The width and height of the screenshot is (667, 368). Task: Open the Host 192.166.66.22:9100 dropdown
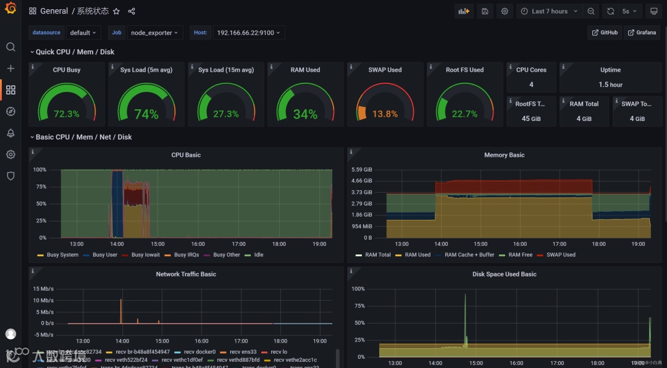pos(249,33)
